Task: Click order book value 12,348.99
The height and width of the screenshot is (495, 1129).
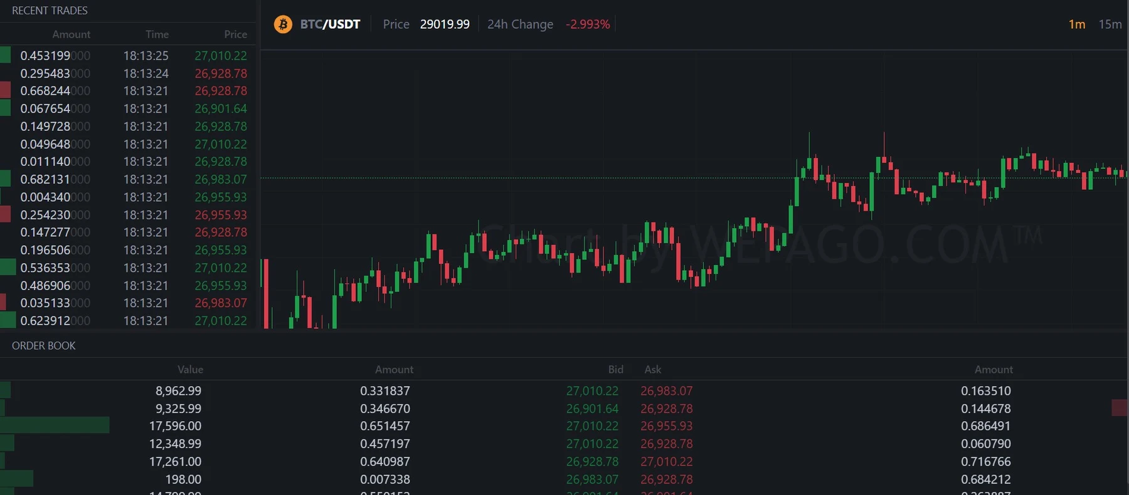Action: point(175,444)
